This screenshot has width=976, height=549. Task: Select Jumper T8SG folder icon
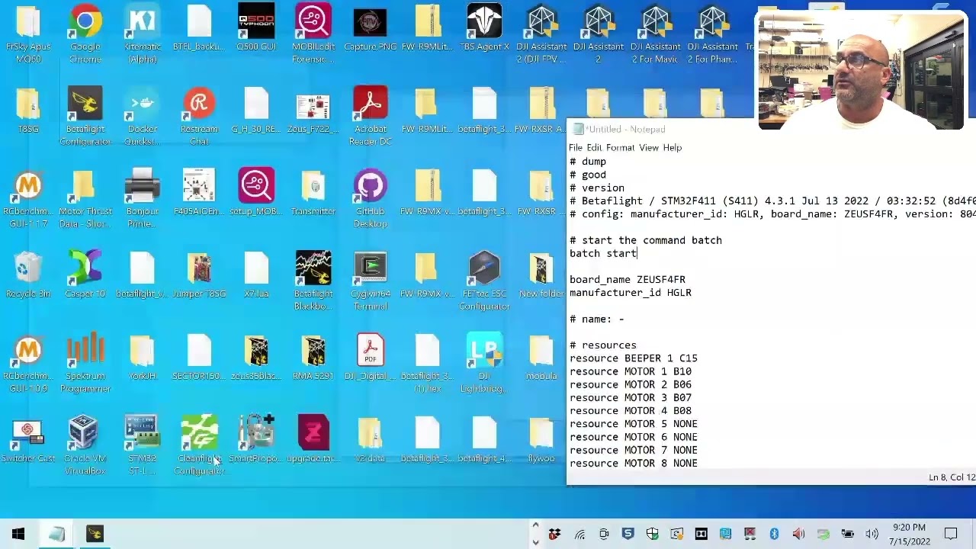pyautogui.click(x=199, y=274)
